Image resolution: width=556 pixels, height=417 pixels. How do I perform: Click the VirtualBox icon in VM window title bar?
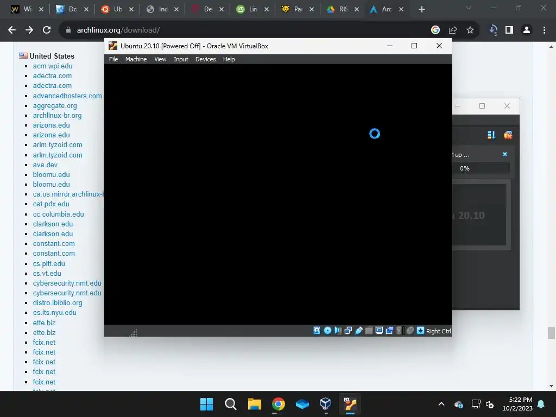pos(113,46)
